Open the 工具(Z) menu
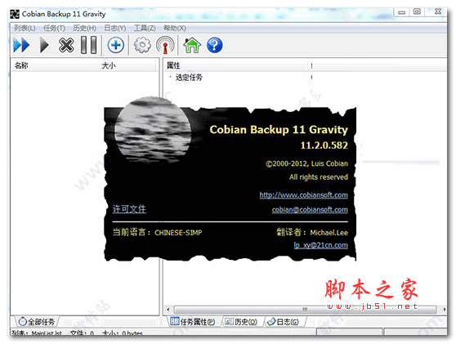Image resolution: width=456 pixels, height=344 pixels. [145, 29]
